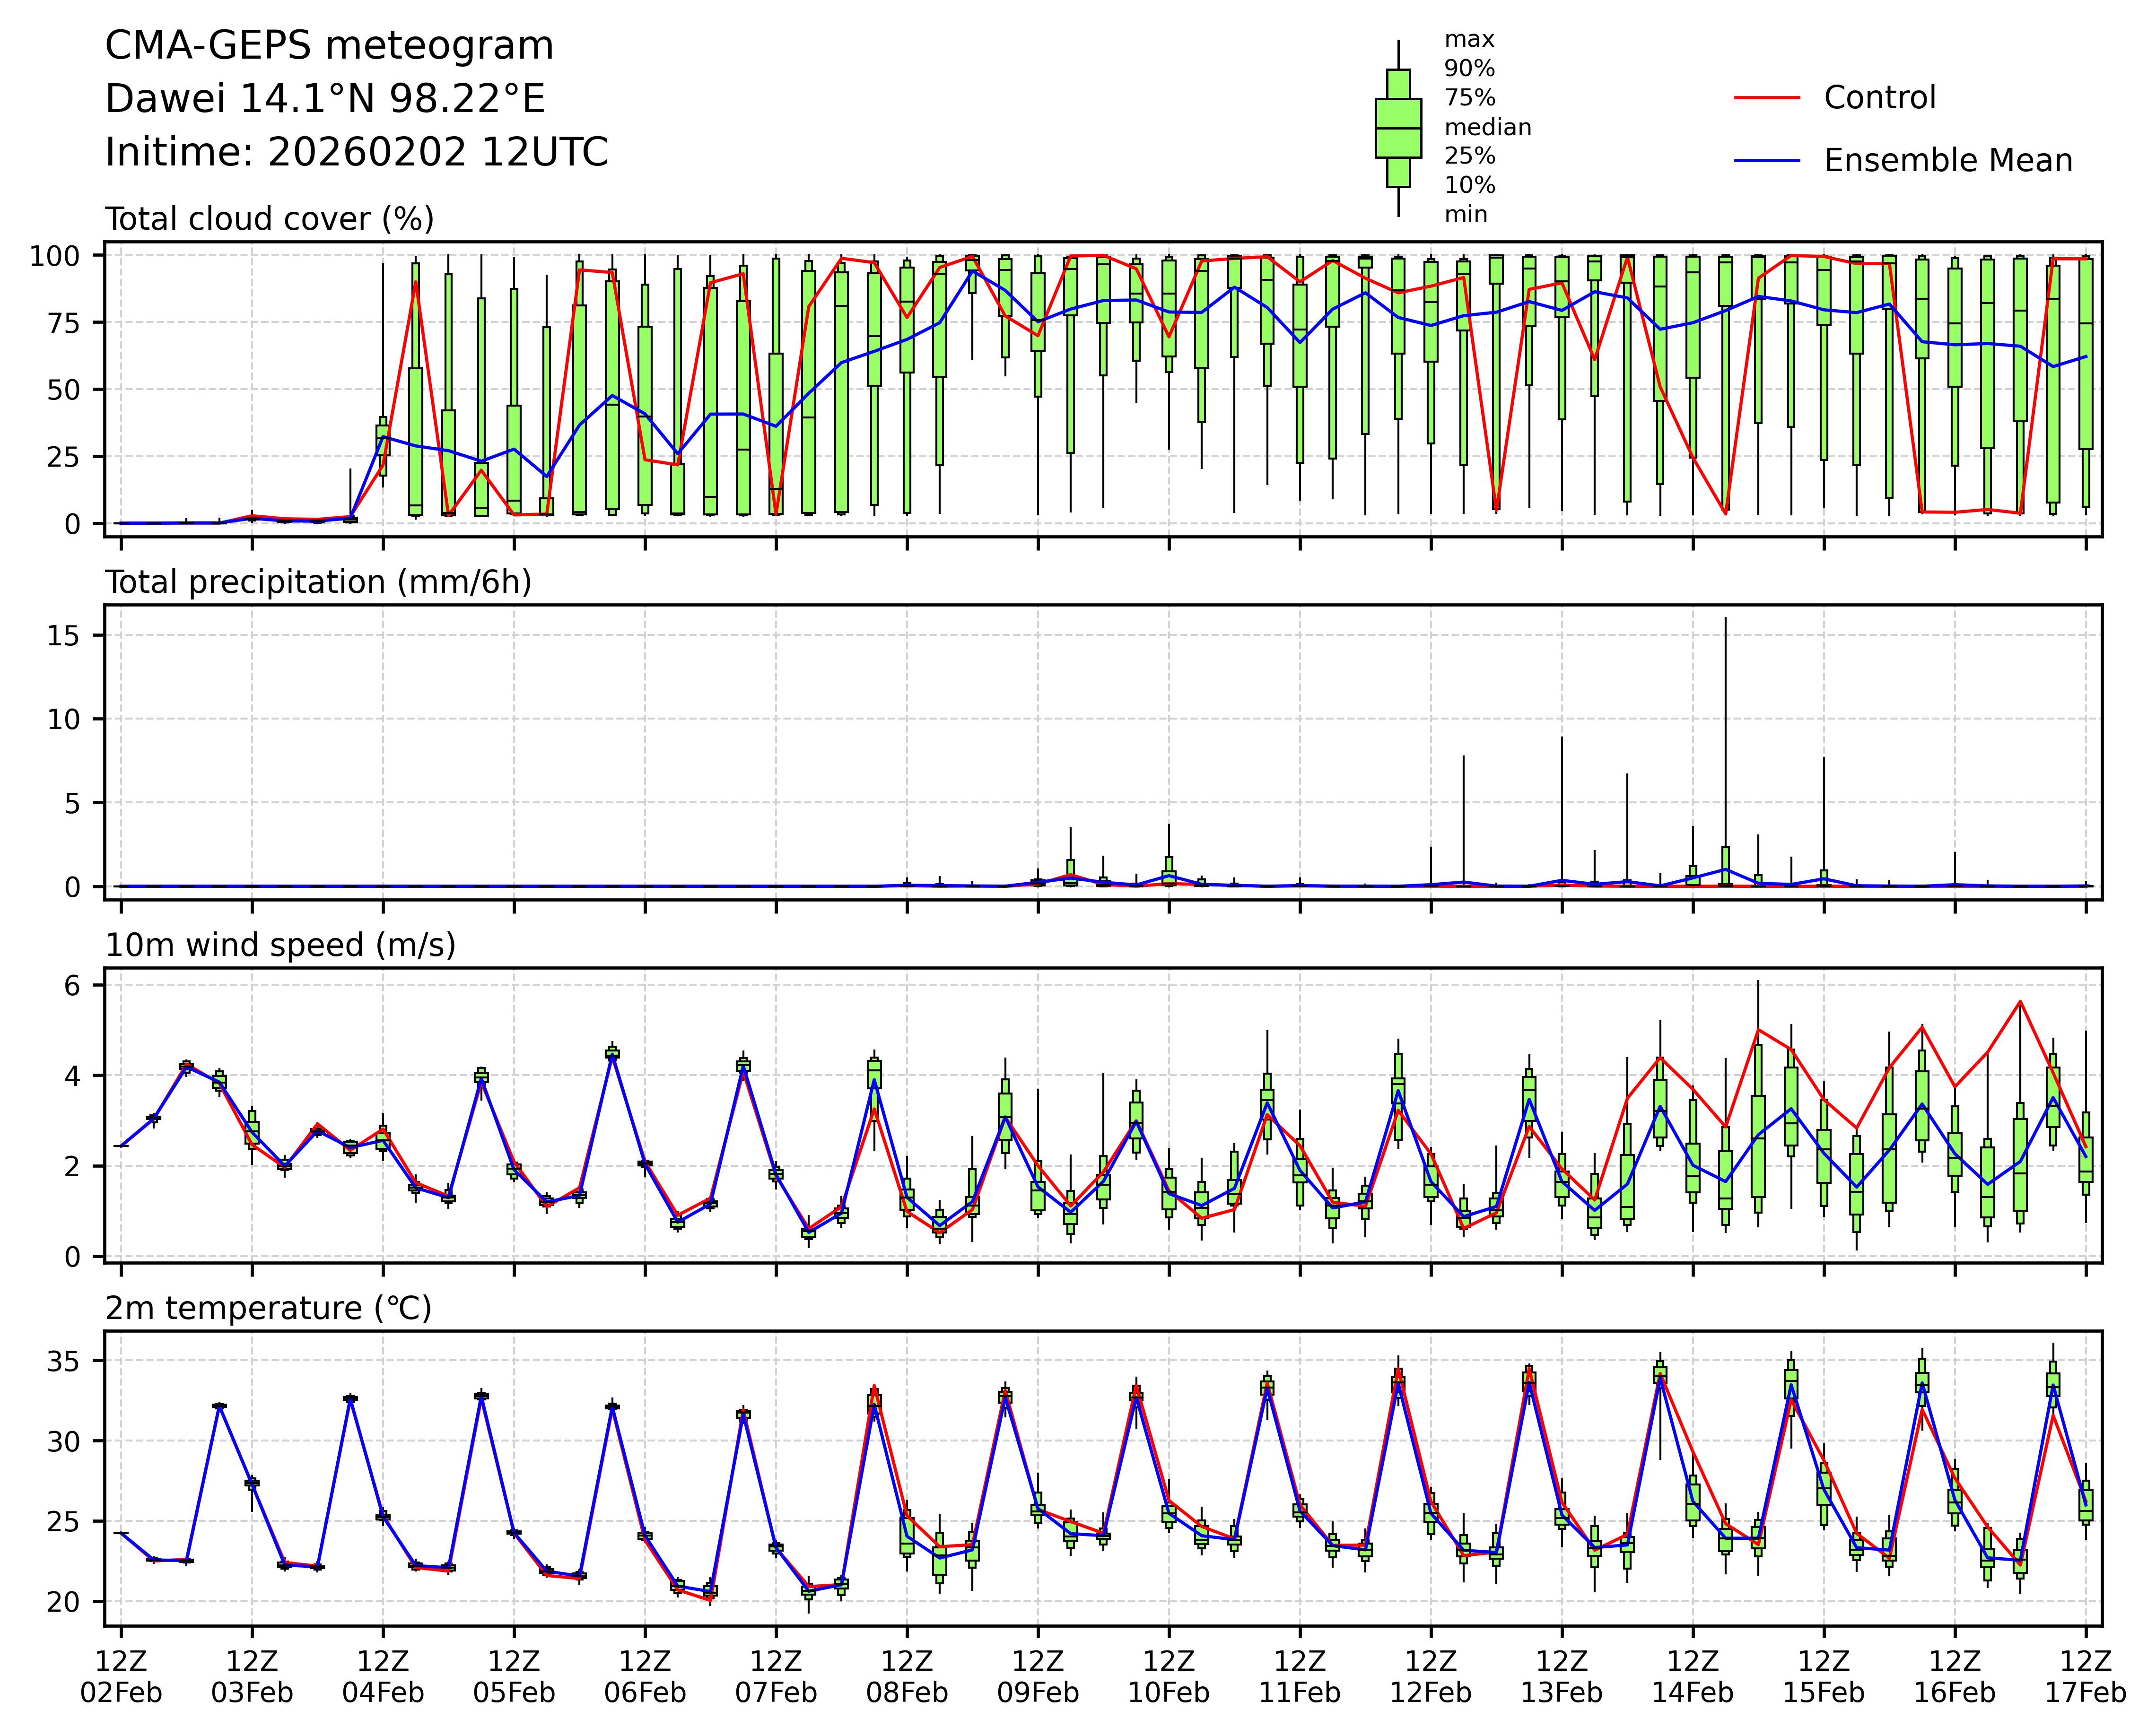Click the median label in legend
Image resolution: width=2156 pixels, height=1736 pixels.
coord(1487,127)
